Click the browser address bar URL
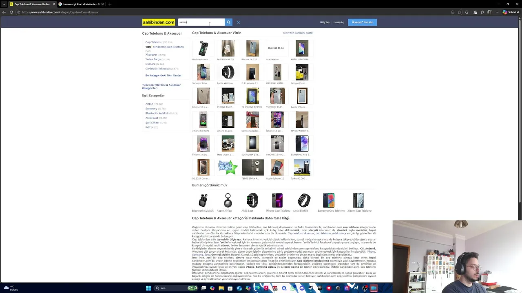The width and height of the screenshot is (522, 293). point(60,12)
